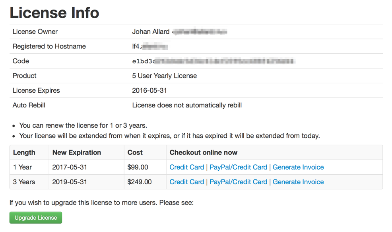392x232 pixels.
Task: Pay for 1 Year renewal by Credit Card
Action: click(186, 167)
